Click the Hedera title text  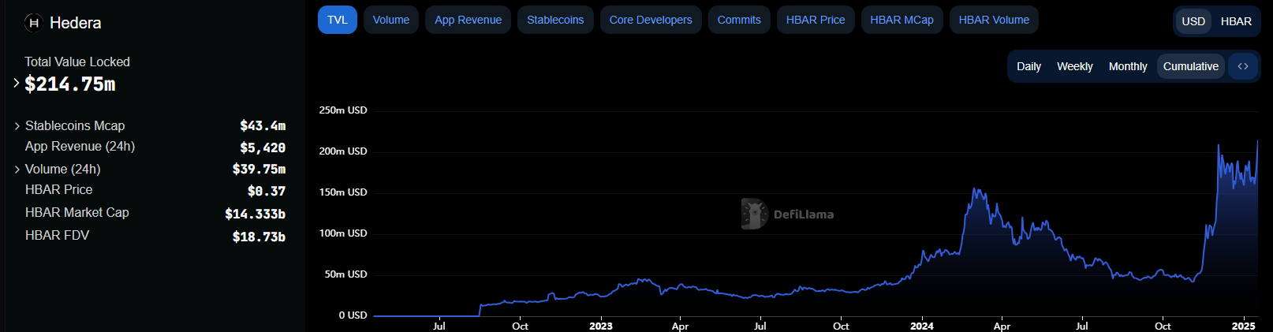(75, 23)
